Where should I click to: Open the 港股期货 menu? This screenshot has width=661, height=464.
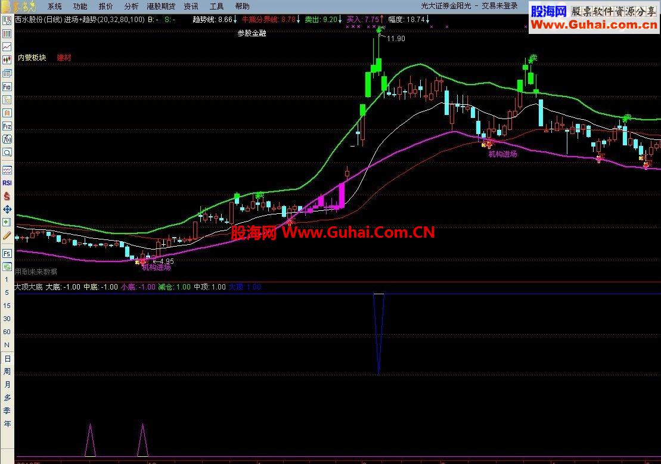click(161, 7)
